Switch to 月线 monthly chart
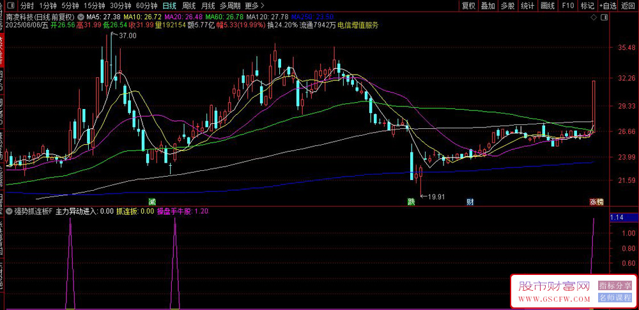The width and height of the screenshot is (639, 310). coord(208,6)
